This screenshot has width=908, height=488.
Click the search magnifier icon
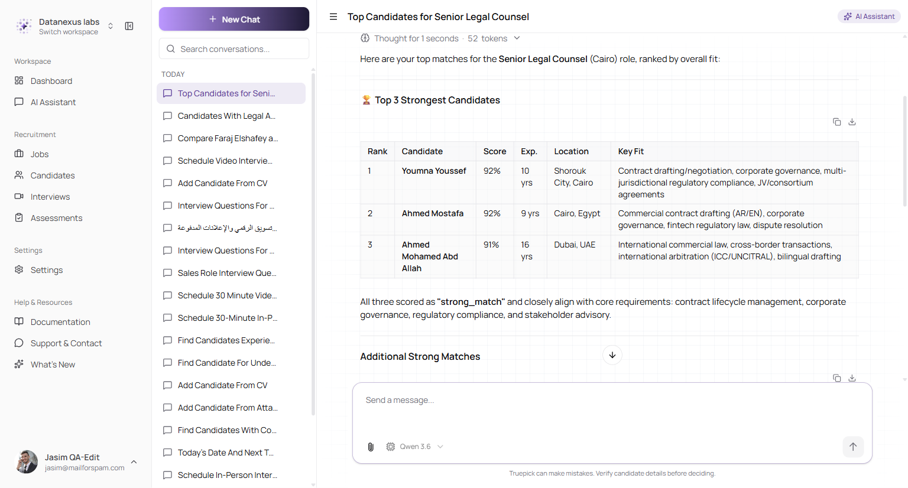pyautogui.click(x=171, y=48)
